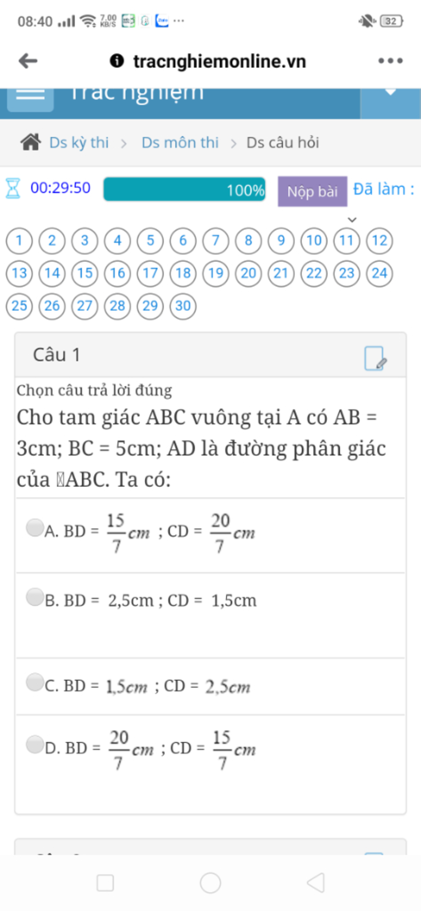Tap the browser back arrow
The image size is (421, 911).
[x=28, y=61]
